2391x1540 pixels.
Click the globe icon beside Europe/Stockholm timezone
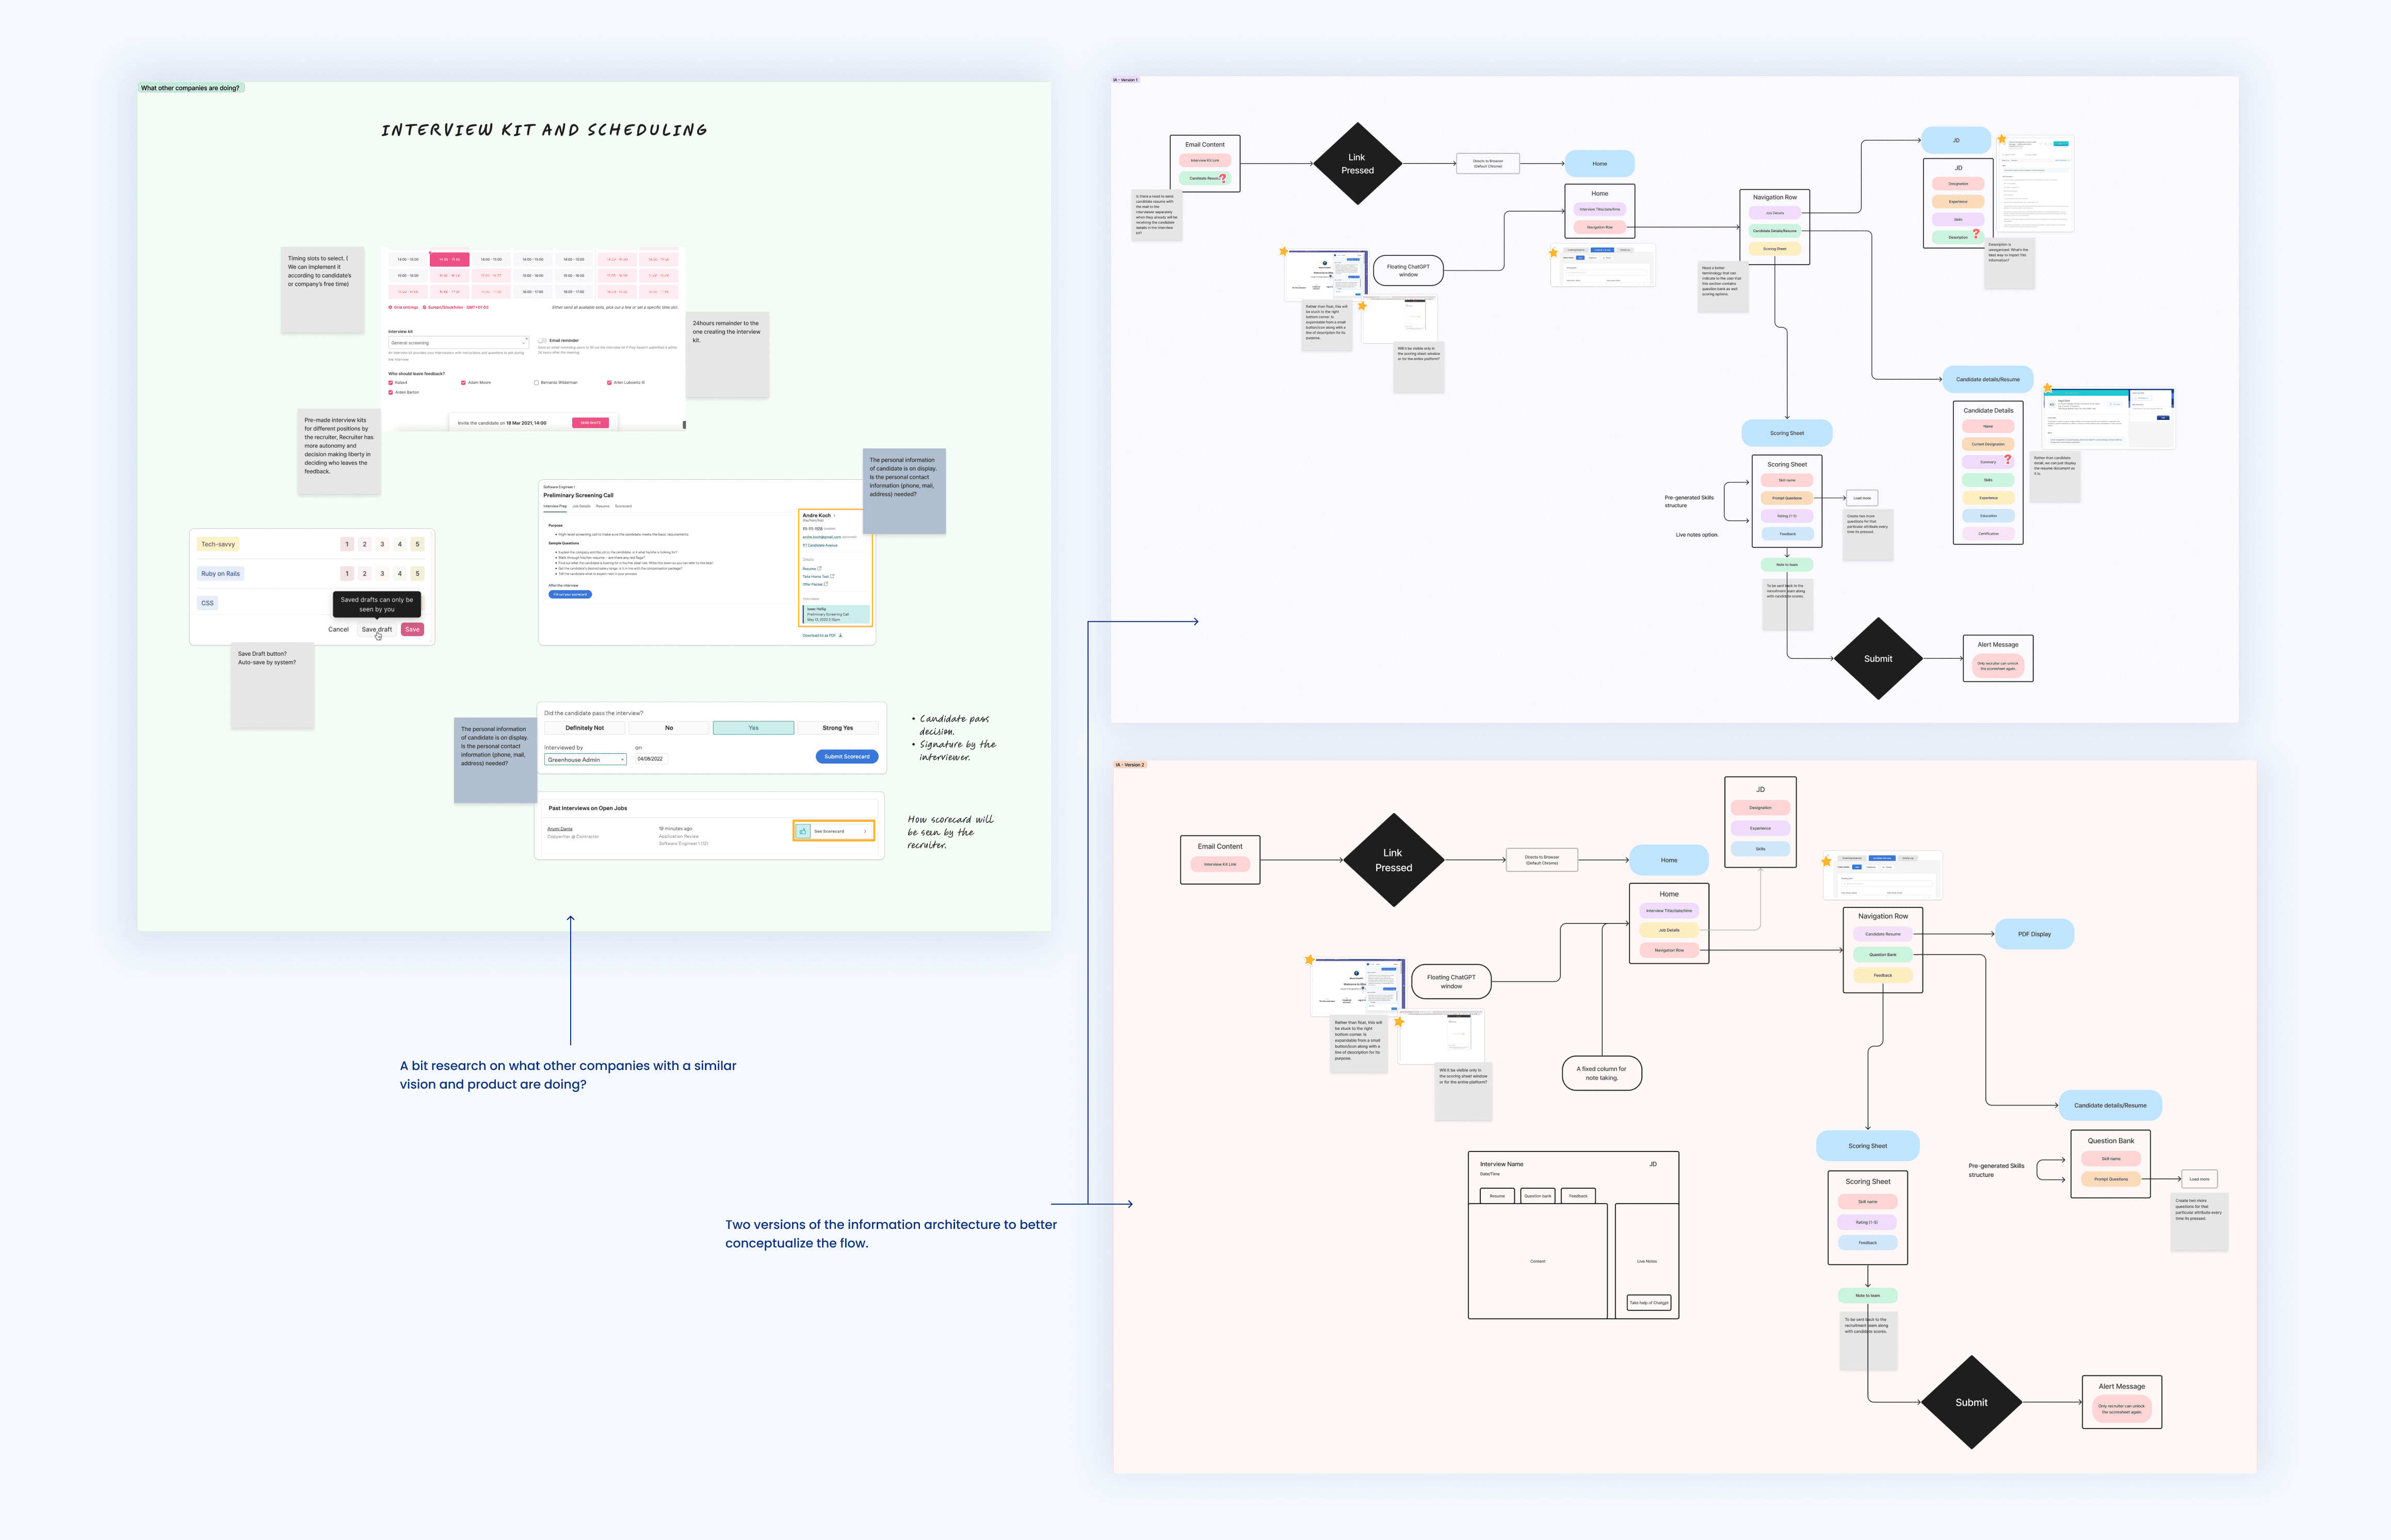click(x=424, y=307)
